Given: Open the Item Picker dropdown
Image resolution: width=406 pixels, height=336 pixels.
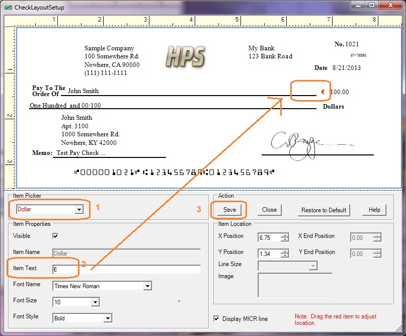Looking at the screenshot, I should click(78, 210).
